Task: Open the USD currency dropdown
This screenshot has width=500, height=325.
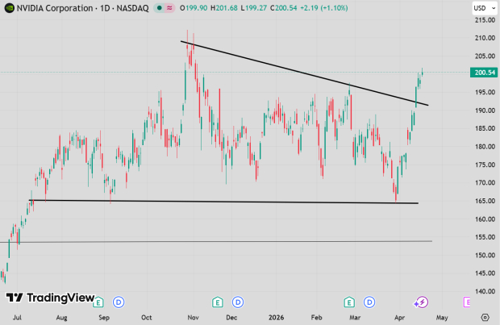Action: pos(485,8)
